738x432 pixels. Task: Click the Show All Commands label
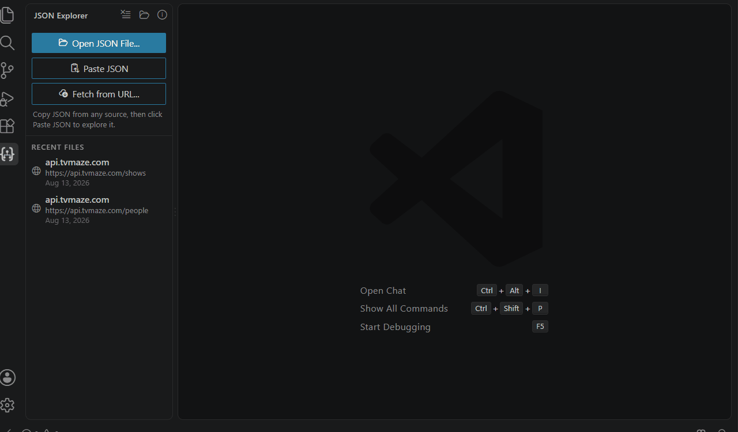coord(404,309)
